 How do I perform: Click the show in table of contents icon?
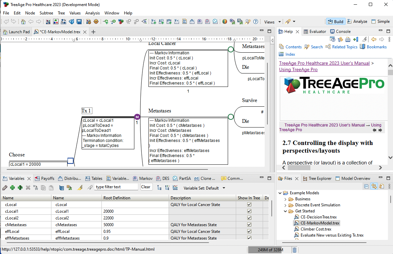pyautogui.click(x=340, y=39)
